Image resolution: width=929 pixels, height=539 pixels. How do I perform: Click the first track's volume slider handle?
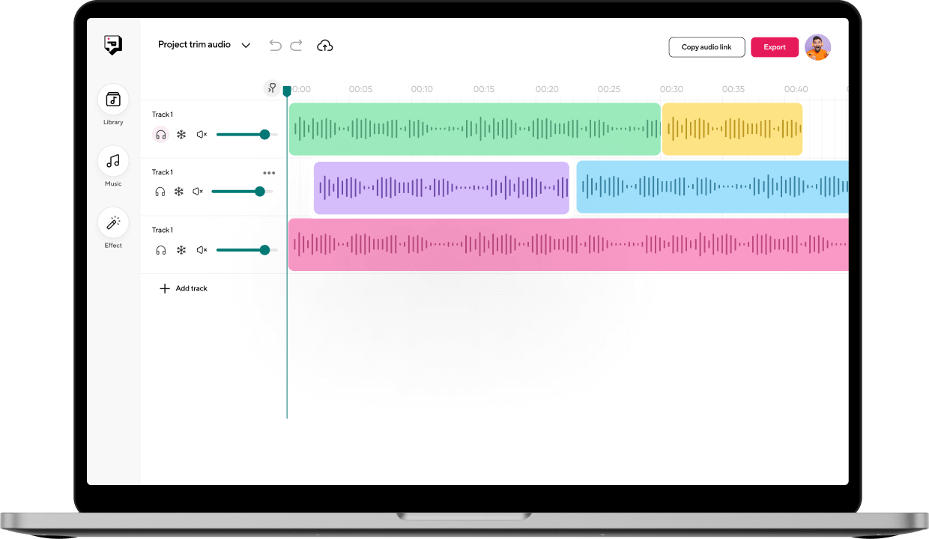pos(264,135)
